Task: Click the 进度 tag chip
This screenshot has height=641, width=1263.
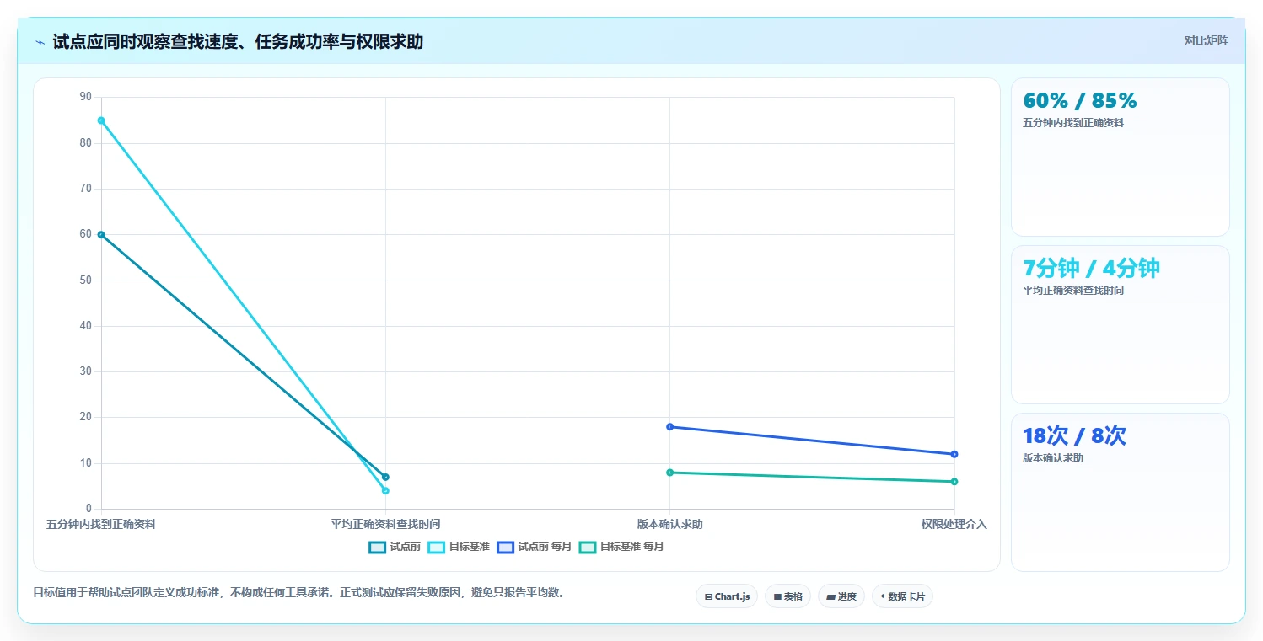Action: 841,596
